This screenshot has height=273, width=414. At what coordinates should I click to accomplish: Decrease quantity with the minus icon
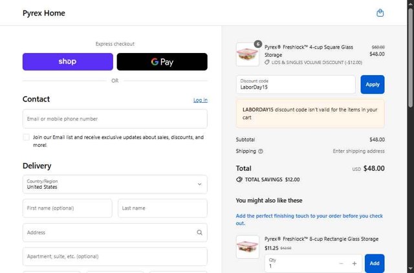[x=341, y=263]
